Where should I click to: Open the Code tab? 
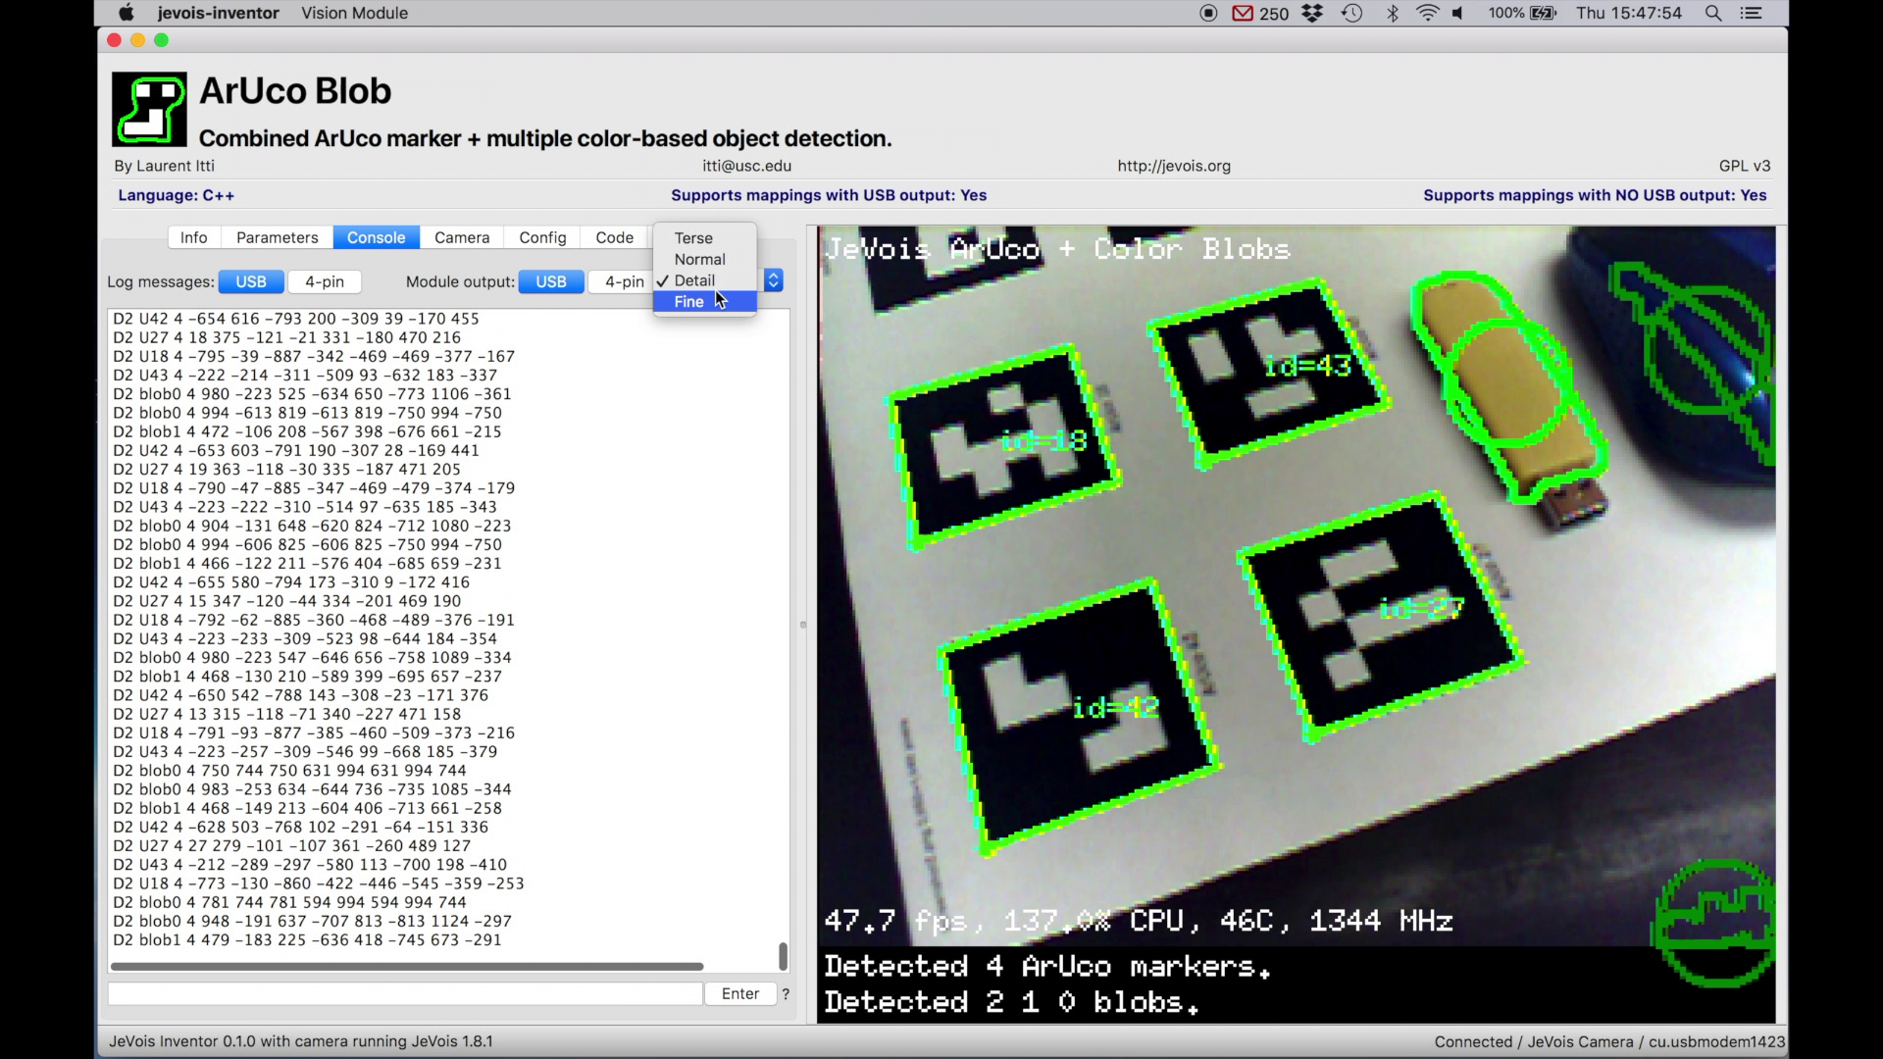click(x=615, y=237)
